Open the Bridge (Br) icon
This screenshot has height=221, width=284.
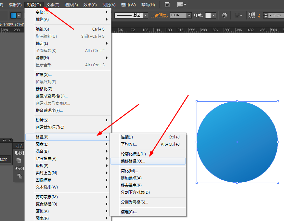pyautogui.click(x=168, y=5)
